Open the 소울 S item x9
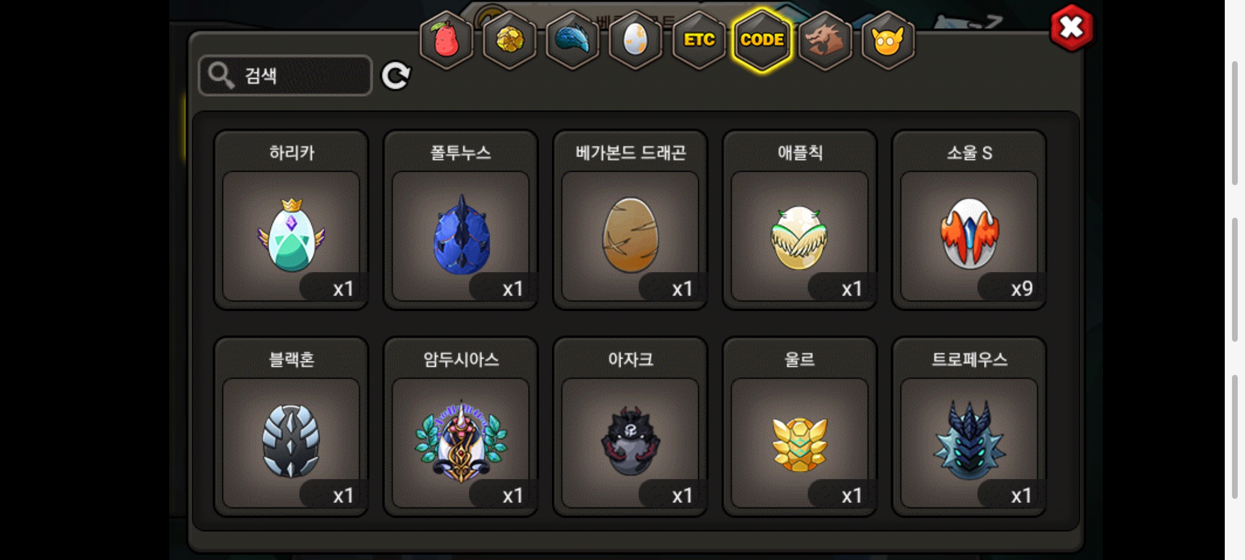Image resolution: width=1245 pixels, height=560 pixels. click(x=969, y=220)
